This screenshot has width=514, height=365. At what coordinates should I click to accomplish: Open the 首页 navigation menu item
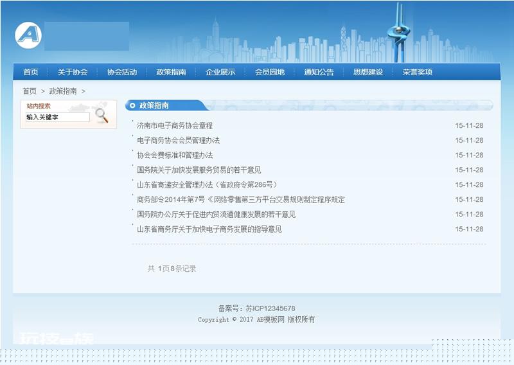[31, 72]
